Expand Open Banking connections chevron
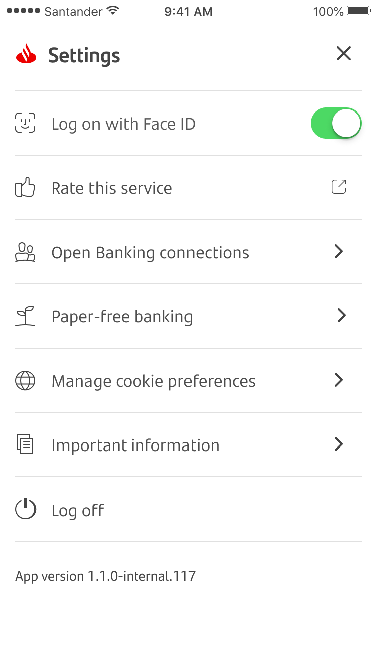Screen dimensions: 377x670 pos(339,252)
